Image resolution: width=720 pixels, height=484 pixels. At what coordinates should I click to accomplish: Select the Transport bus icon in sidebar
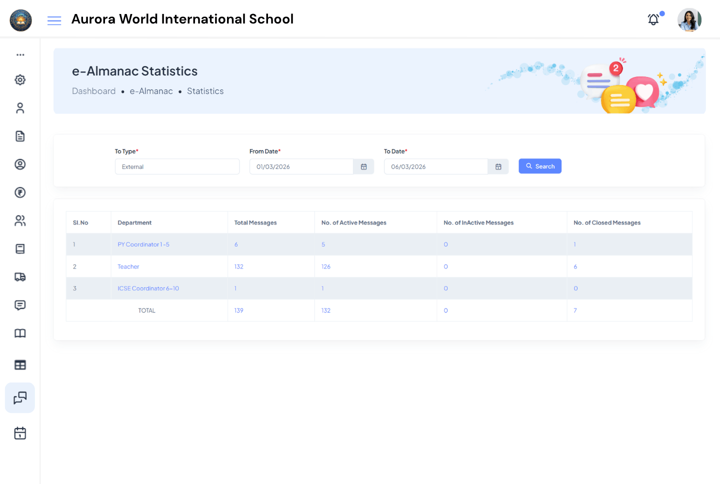tap(20, 276)
